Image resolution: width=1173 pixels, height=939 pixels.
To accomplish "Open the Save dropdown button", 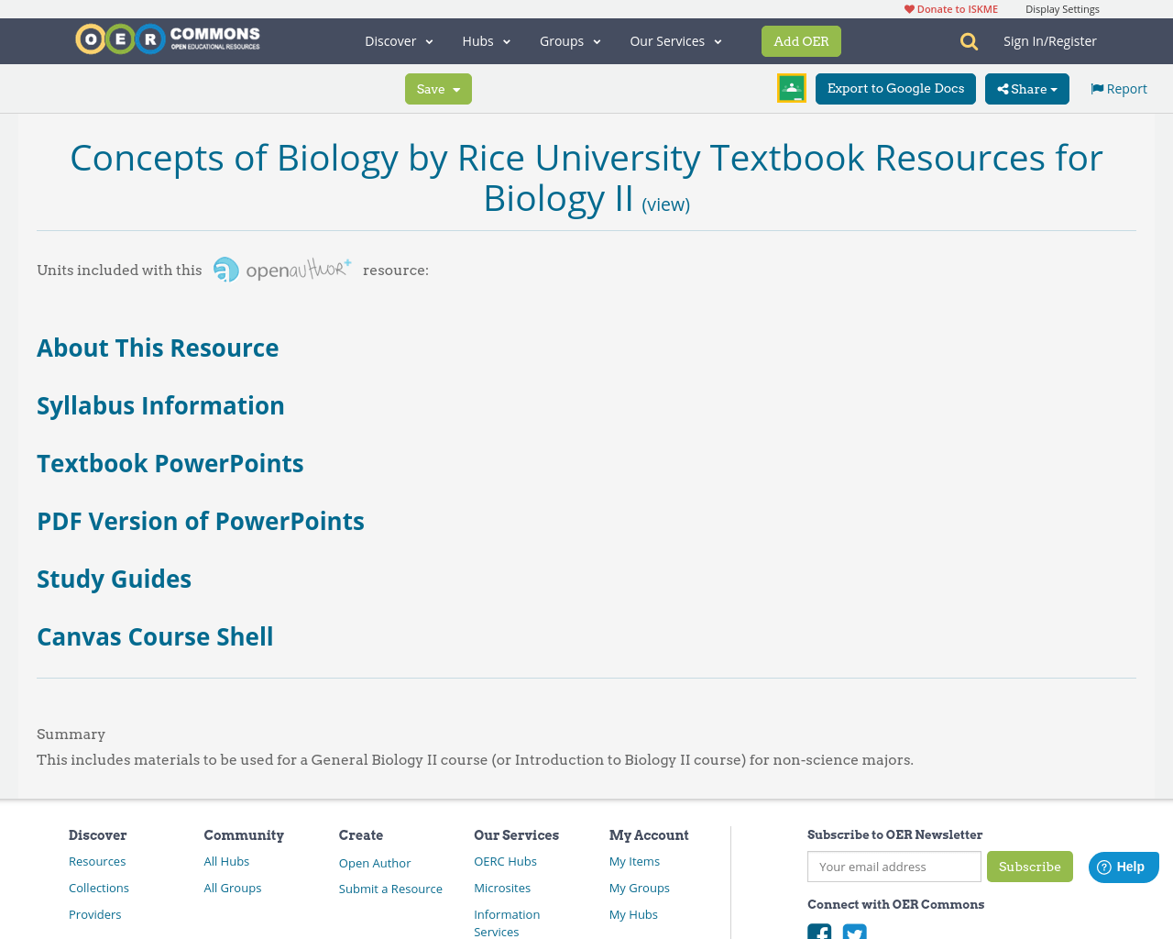I will click(x=438, y=89).
